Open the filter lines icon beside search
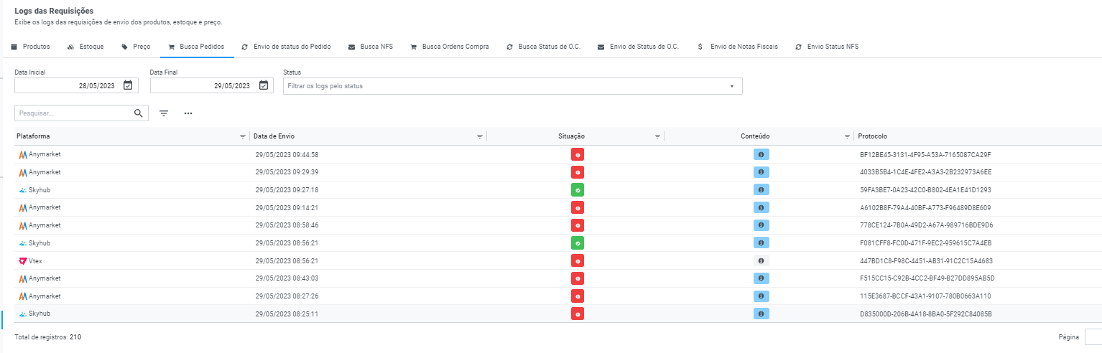The height and width of the screenshot is (353, 1102). click(164, 113)
